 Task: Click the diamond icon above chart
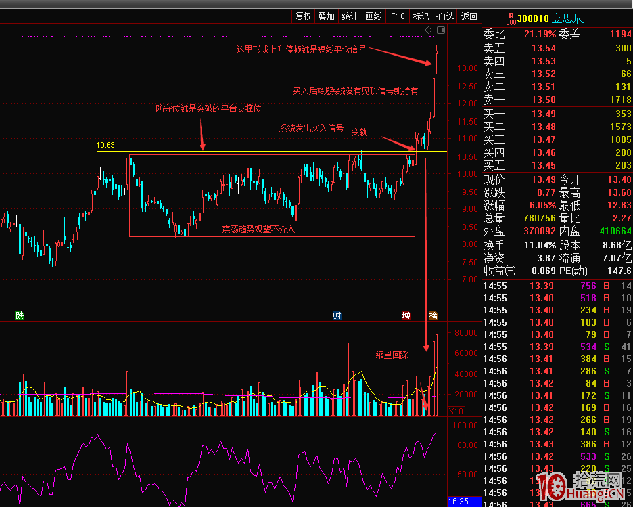428,30
